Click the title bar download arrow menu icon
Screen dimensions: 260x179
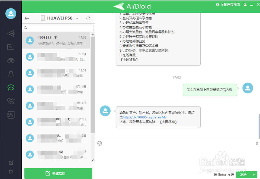pos(245,5)
